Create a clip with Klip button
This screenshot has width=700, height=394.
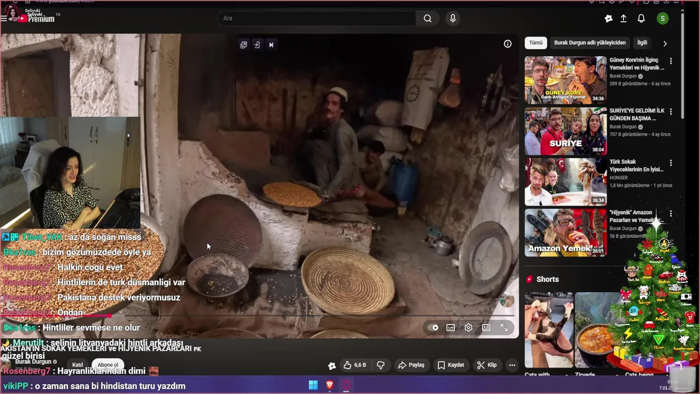pos(487,365)
